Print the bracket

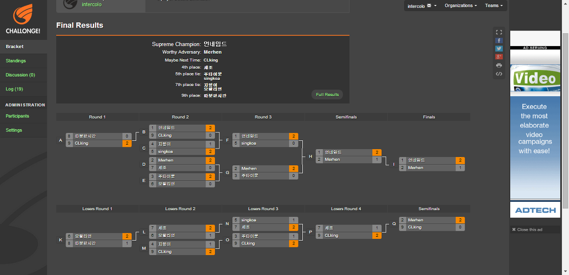[x=499, y=65]
